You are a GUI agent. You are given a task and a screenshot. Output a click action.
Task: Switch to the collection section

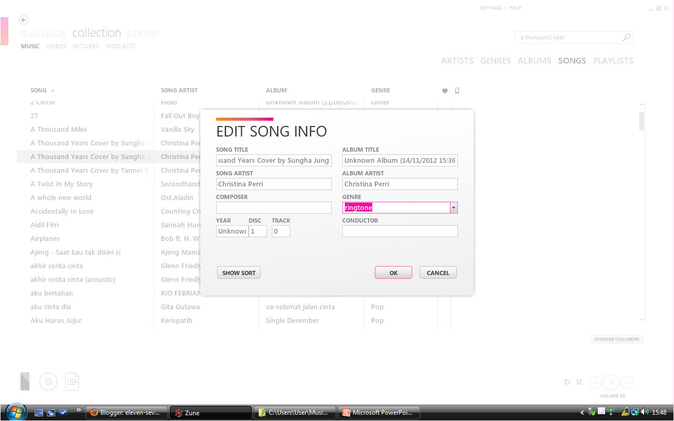(97, 33)
